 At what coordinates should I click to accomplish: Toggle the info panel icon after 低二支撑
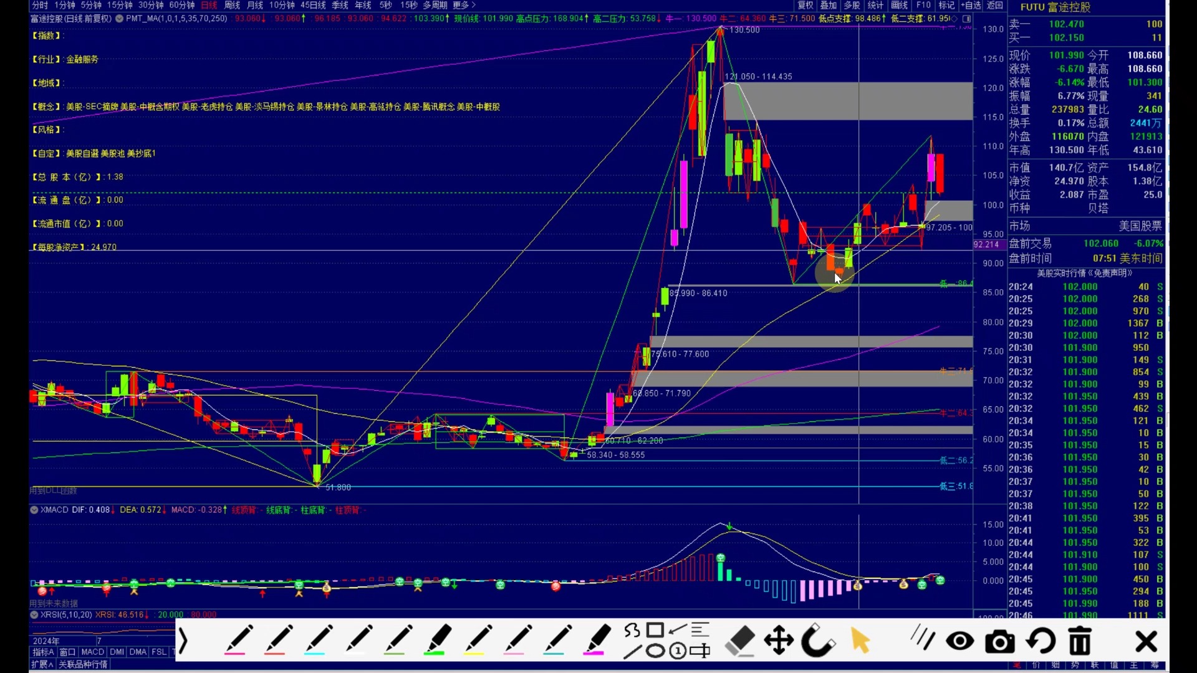[x=966, y=19]
